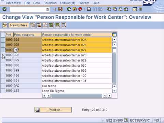Go to Previous Page icon
The height and width of the screenshot is (123, 164).
tap(115, 9)
